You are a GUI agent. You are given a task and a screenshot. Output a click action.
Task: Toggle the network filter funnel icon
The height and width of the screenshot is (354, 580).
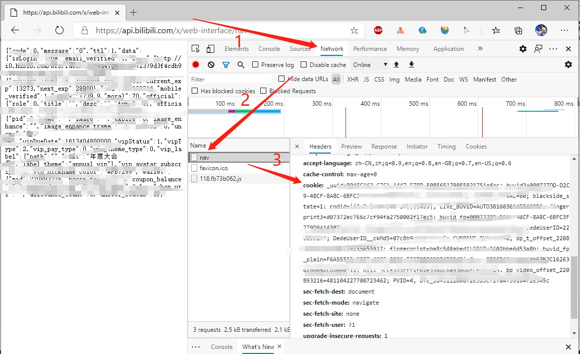(x=226, y=64)
